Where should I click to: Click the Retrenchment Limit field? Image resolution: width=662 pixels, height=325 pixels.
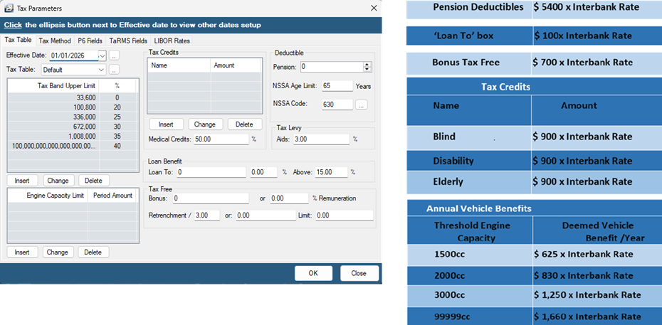pyautogui.click(x=344, y=215)
